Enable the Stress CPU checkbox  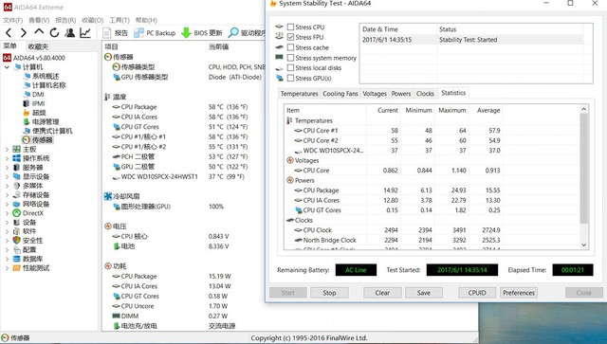click(x=290, y=27)
